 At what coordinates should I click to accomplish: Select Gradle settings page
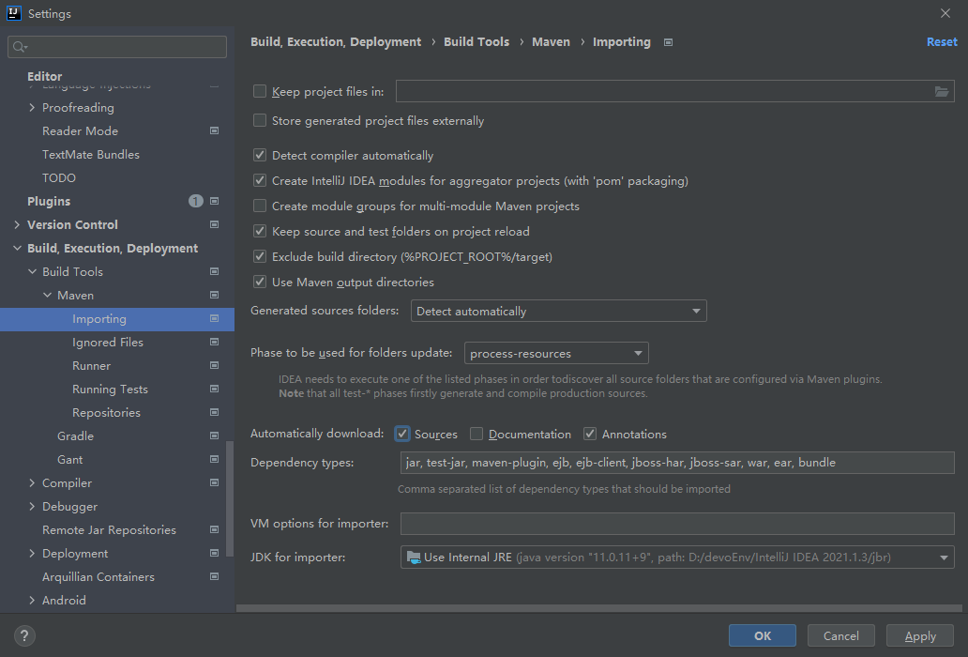[x=75, y=435]
